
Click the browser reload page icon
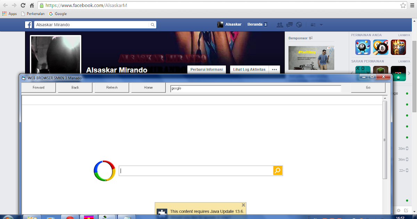(23, 5)
